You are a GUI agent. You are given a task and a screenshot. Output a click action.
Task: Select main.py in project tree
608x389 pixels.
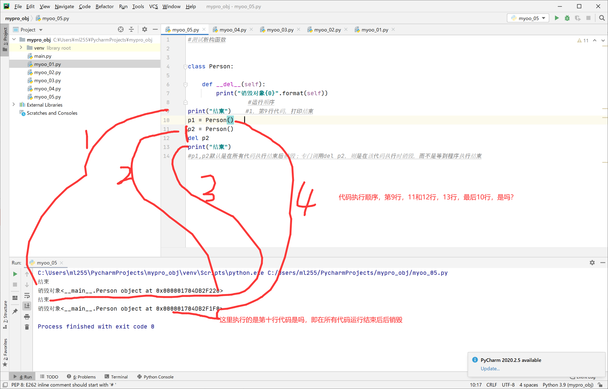pyautogui.click(x=43, y=56)
